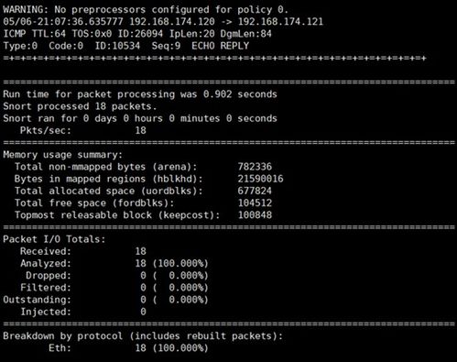Click the keepcost value 100848
Viewport: 457px width, 362px height.
[x=255, y=215]
